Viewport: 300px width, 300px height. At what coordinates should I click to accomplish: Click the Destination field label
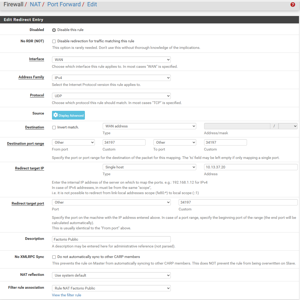[x=34, y=127]
